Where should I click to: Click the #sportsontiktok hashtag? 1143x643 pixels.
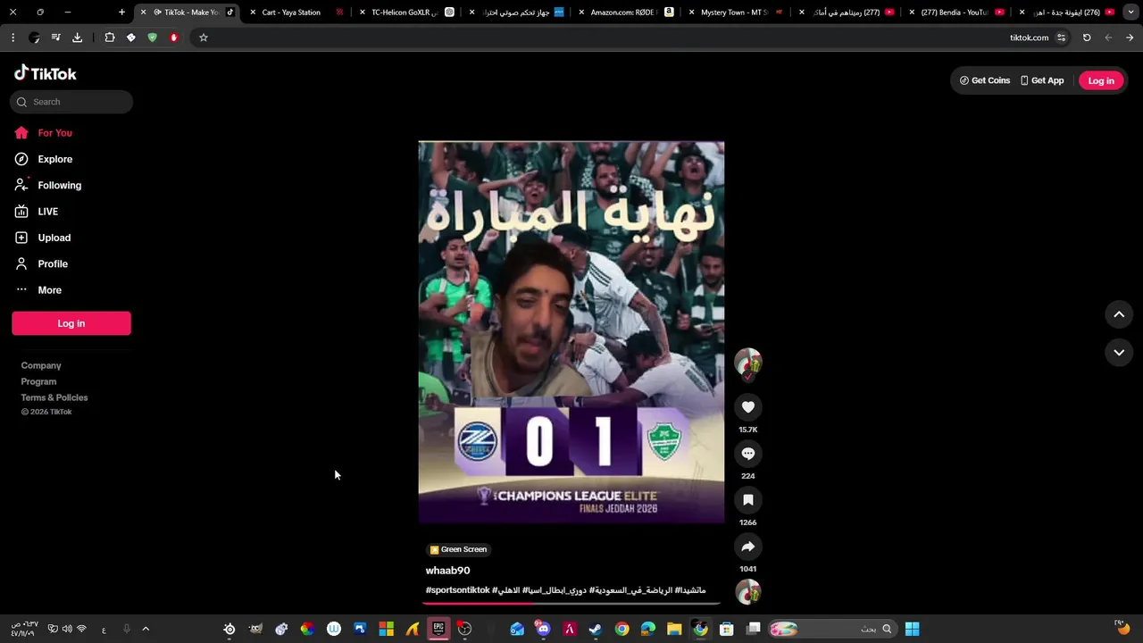458,590
